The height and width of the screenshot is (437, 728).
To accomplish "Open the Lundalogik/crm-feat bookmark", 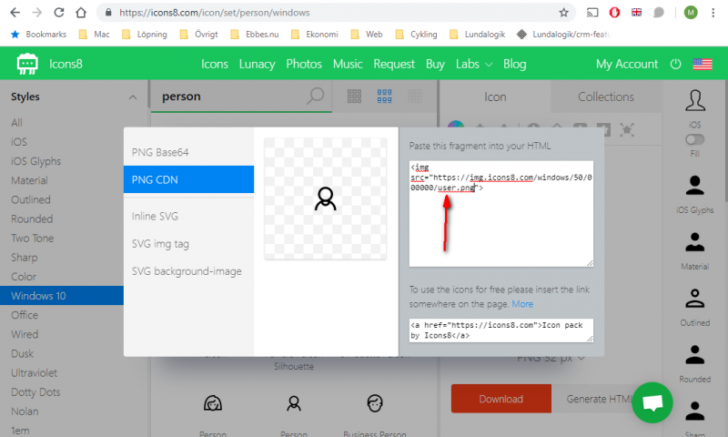I will [x=563, y=35].
